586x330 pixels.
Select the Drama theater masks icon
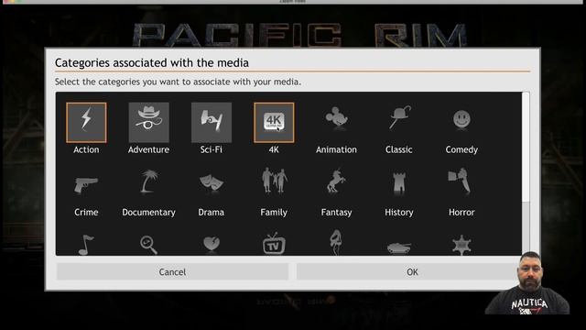pos(212,183)
